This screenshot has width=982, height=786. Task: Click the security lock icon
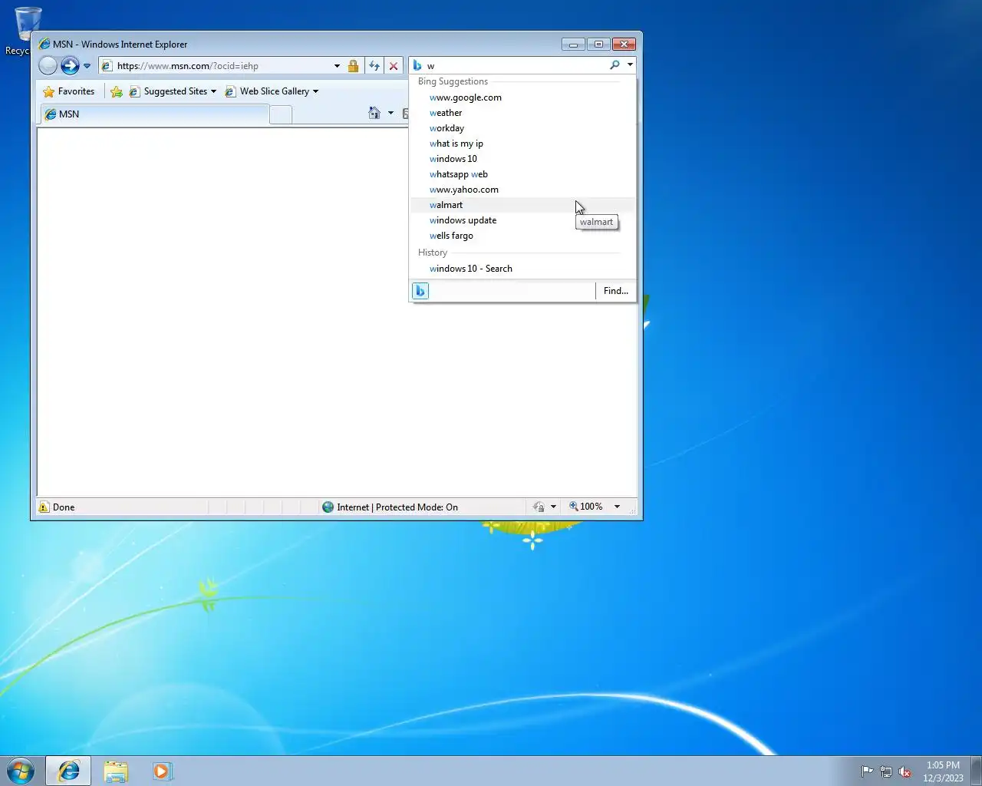[x=353, y=66]
